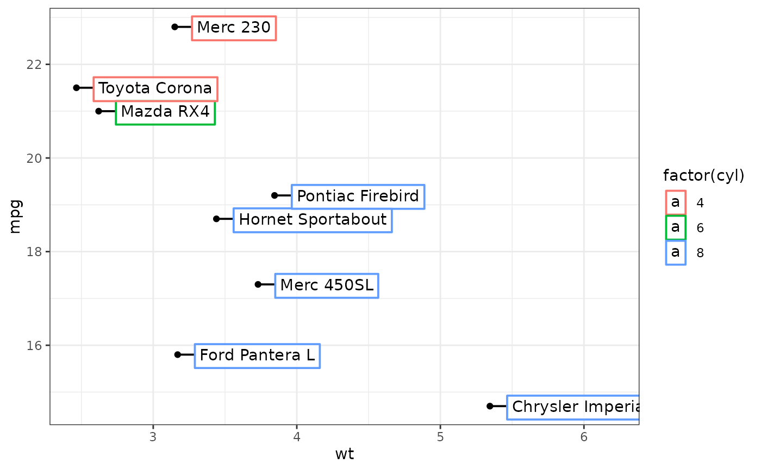Click the Merc 230 label box
Image resolution: width=761 pixels, height=470 pixels.
tap(234, 28)
